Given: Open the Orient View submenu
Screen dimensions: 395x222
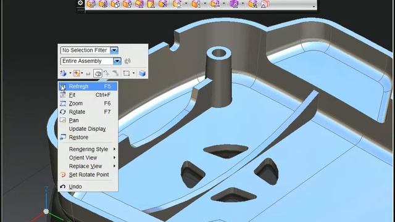Looking at the screenshot, I should click(88, 158).
